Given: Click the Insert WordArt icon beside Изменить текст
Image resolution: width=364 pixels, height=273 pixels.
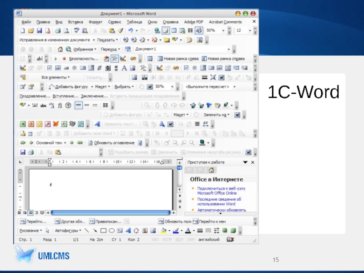Looking at the screenshot, I should point(97,124).
